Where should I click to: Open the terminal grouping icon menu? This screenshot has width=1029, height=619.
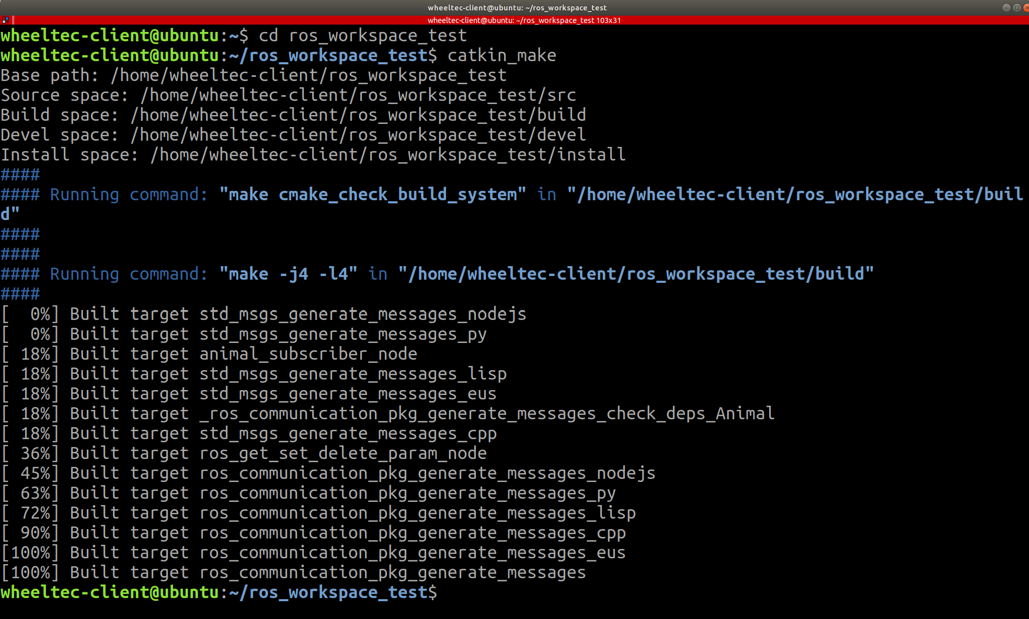coord(5,20)
